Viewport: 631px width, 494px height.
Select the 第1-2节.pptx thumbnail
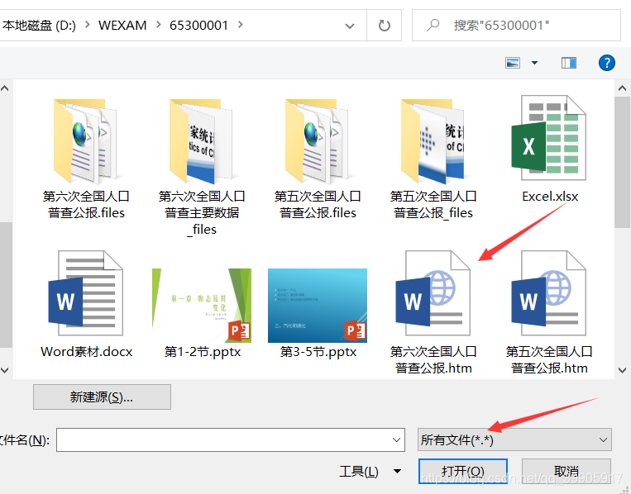pyautogui.click(x=202, y=306)
